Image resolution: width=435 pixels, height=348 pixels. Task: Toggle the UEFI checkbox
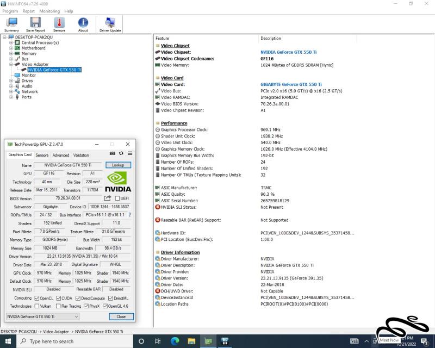tap(117, 198)
